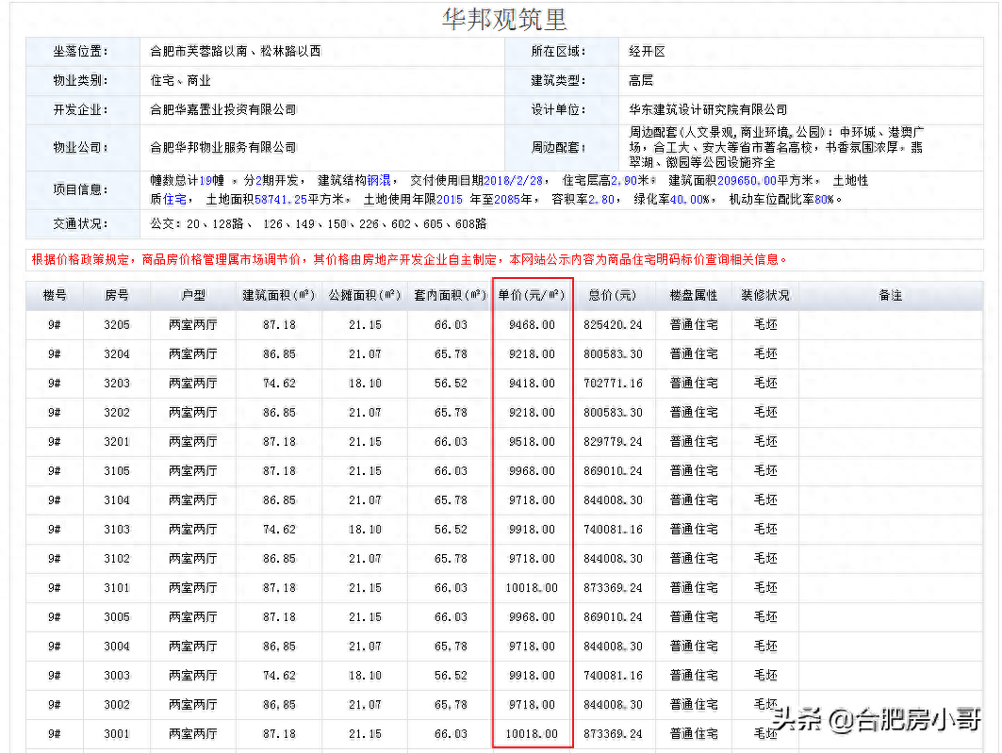Image resolution: width=1002 pixels, height=753 pixels.
Task: Click blue structure type 钢混
Action: pos(378,181)
